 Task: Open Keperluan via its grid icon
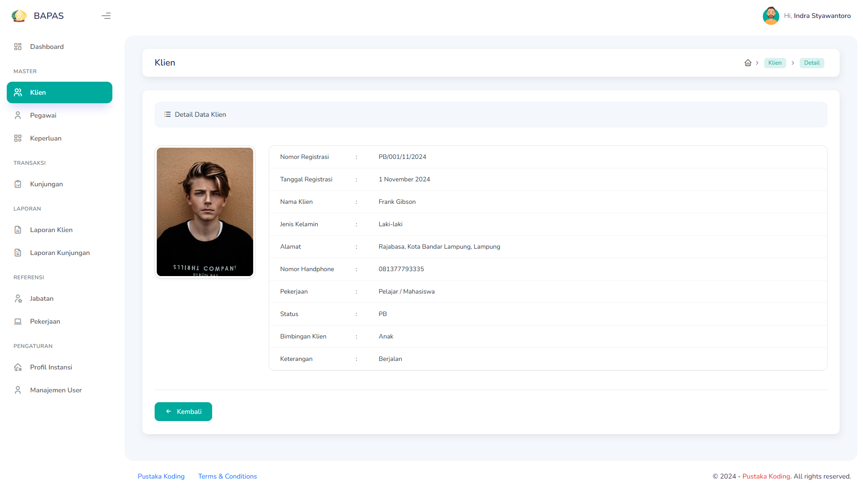point(18,138)
